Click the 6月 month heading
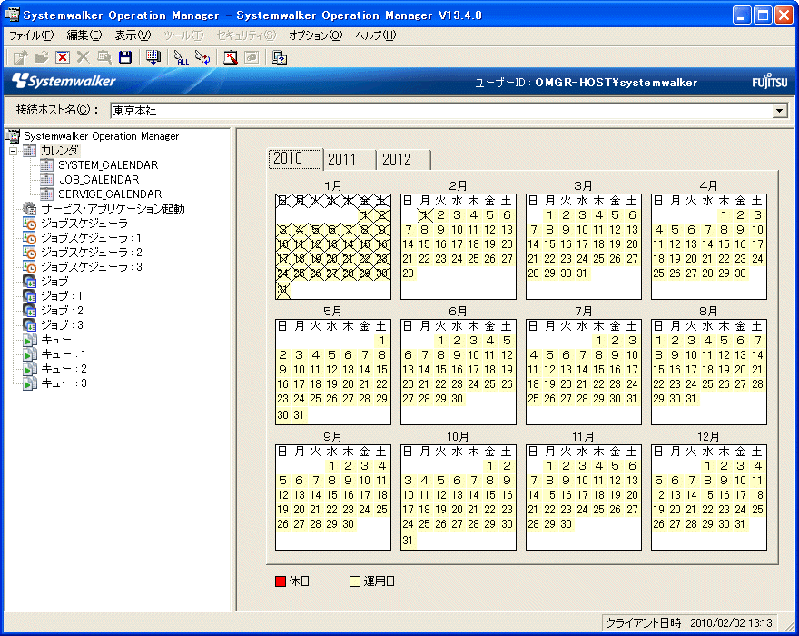This screenshot has width=799, height=636. [459, 312]
